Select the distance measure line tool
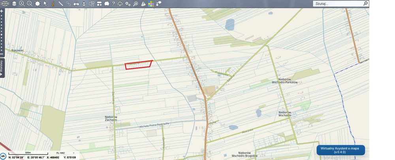Screen dimensions: 395x160 click(x=61, y=4)
